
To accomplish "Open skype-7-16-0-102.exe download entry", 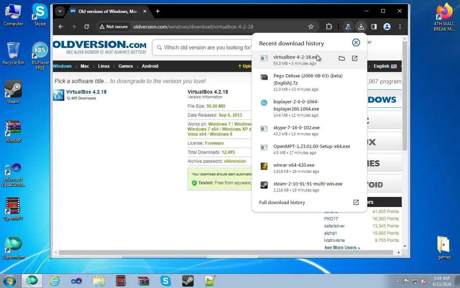I will (309, 130).
